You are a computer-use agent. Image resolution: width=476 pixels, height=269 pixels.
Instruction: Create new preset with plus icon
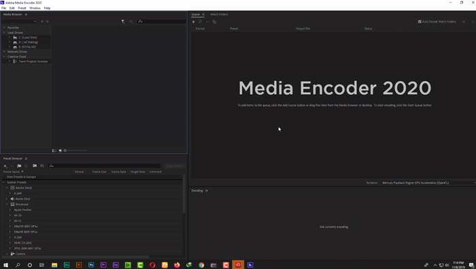click(x=5, y=166)
